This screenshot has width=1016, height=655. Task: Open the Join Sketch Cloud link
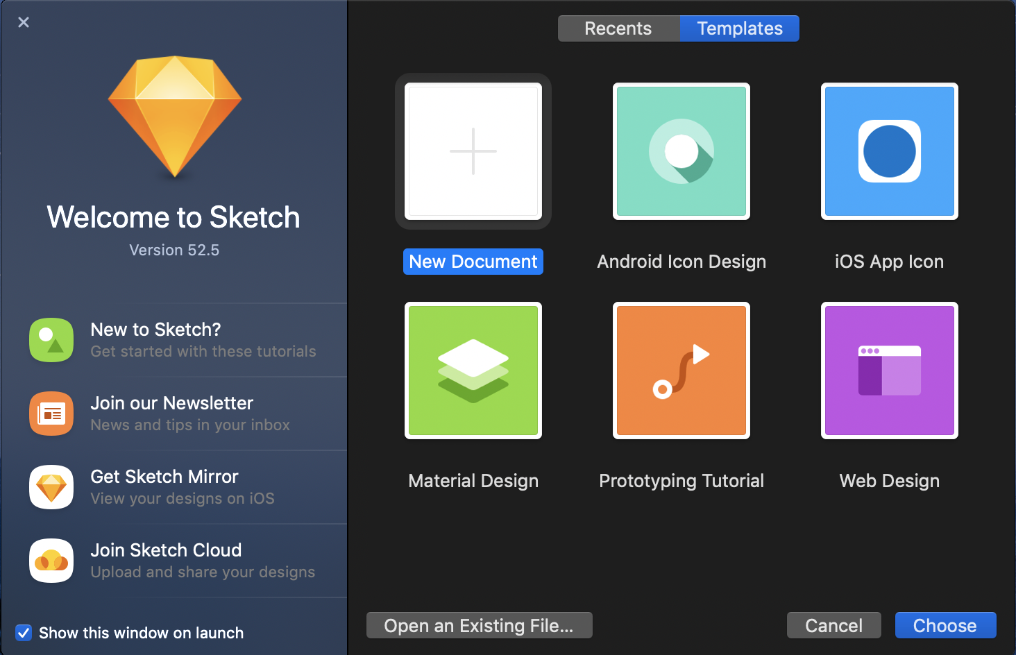pos(167,550)
